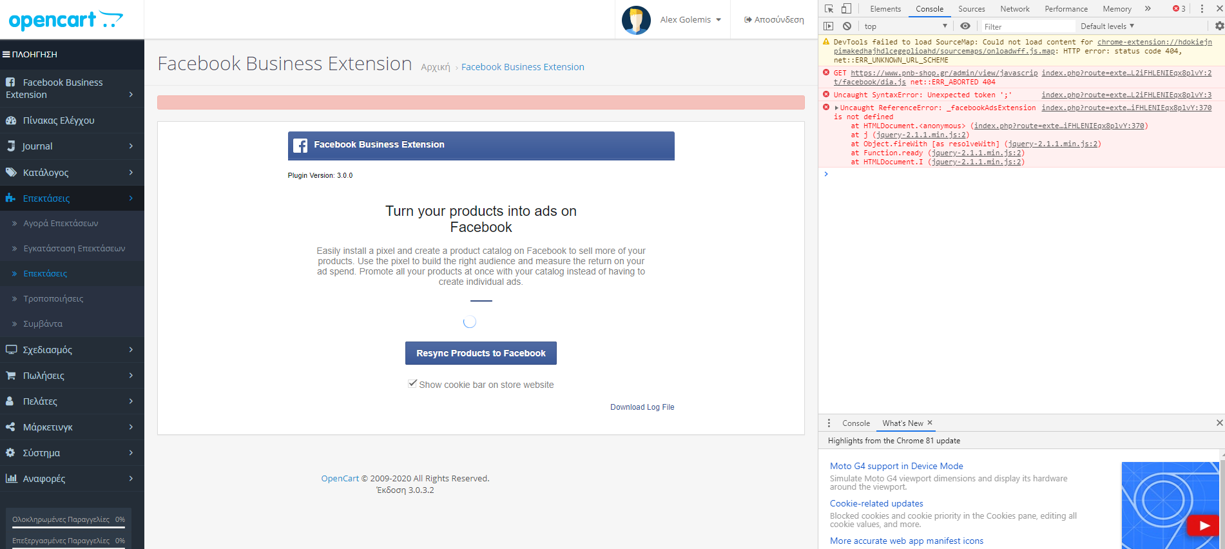
Task: Click the Πωλήσεις cart icon
Action: tap(11, 375)
